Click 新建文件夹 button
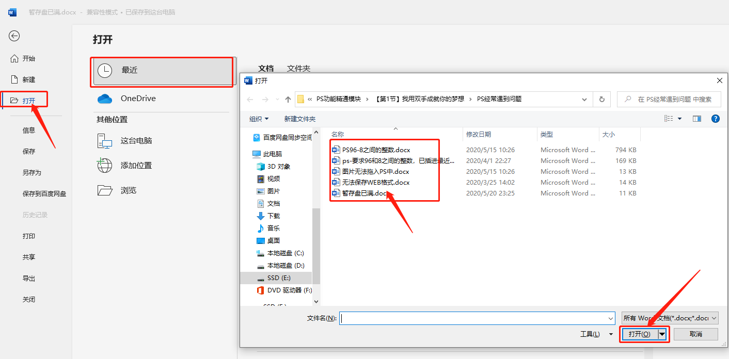 [300, 119]
